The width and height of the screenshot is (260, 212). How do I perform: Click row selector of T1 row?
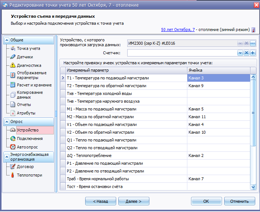point(63,78)
